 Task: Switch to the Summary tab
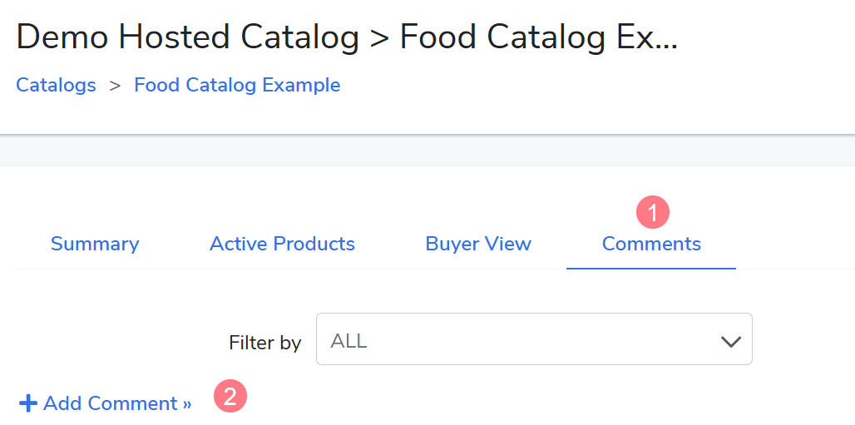pos(95,244)
